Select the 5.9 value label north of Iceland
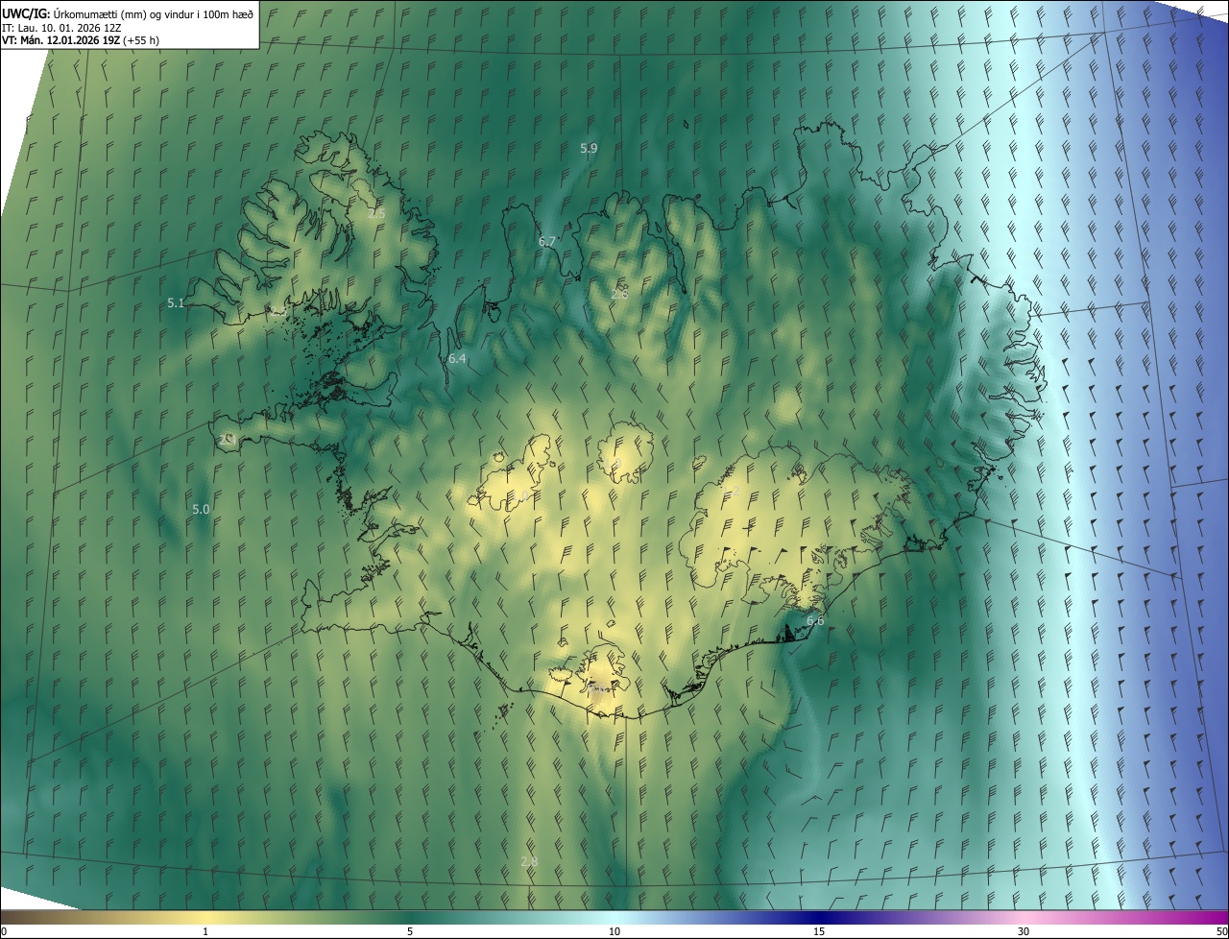The width and height of the screenshot is (1229, 939). [x=589, y=148]
